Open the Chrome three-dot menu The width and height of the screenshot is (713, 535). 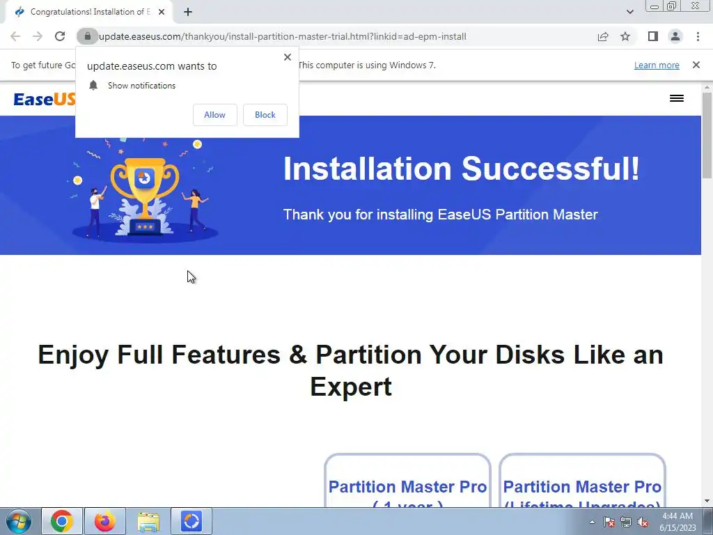tap(698, 36)
